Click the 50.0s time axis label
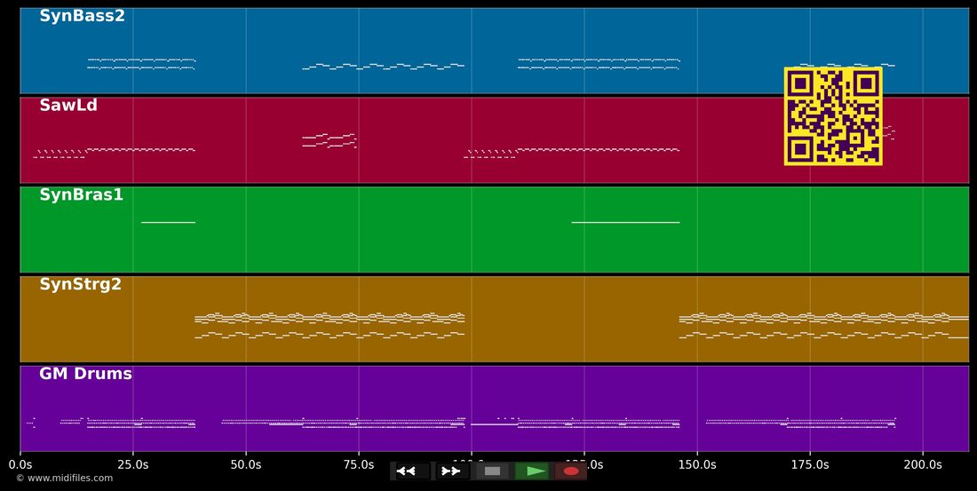 click(245, 465)
